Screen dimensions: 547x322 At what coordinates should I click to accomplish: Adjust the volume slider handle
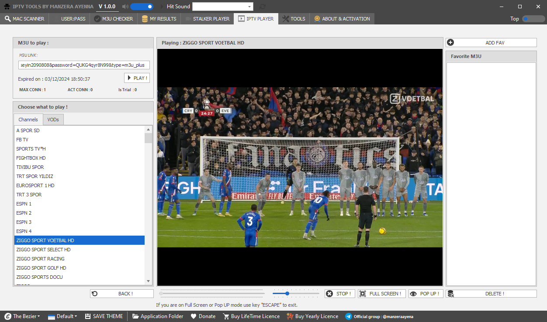point(287,294)
